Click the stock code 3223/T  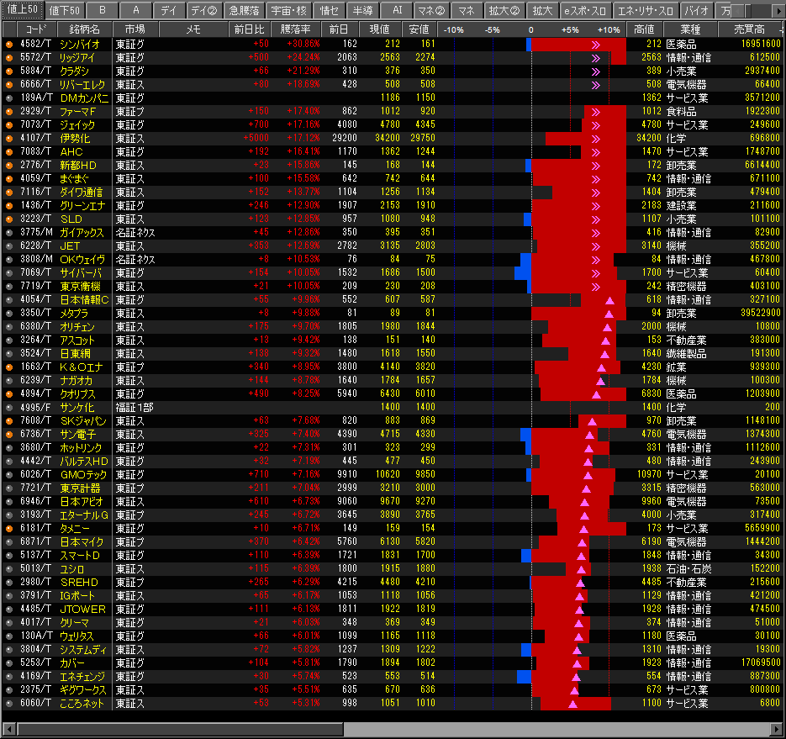point(36,219)
